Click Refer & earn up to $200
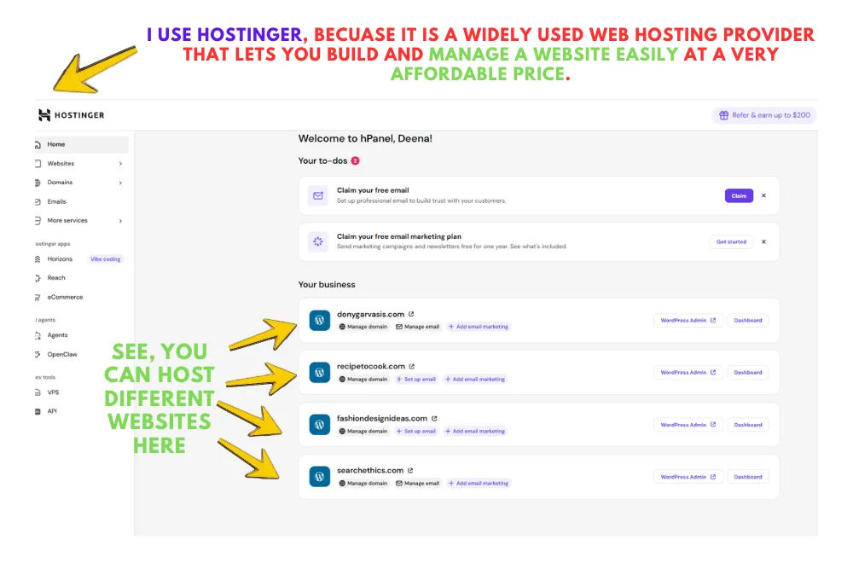Viewport: 853px width, 569px height. (764, 115)
